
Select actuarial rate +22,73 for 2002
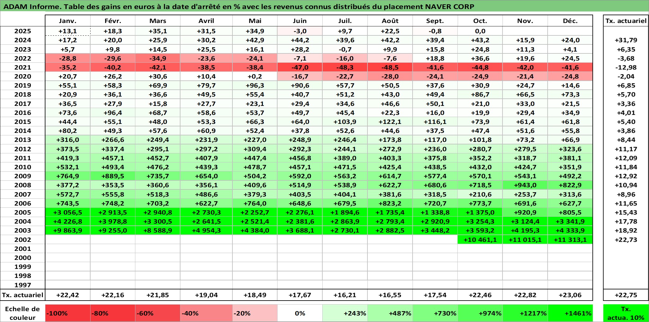click(x=626, y=240)
